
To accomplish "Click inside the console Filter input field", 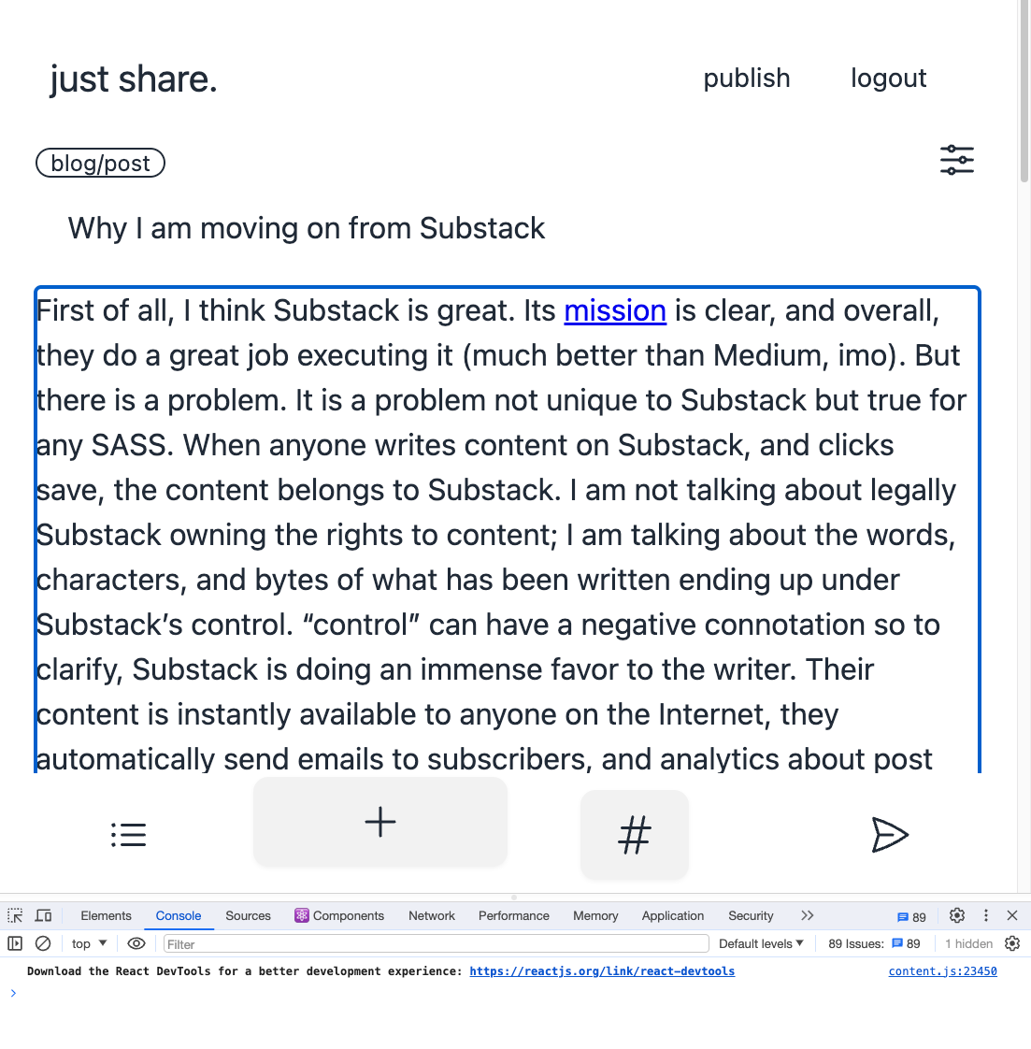I will pyautogui.click(x=374, y=943).
